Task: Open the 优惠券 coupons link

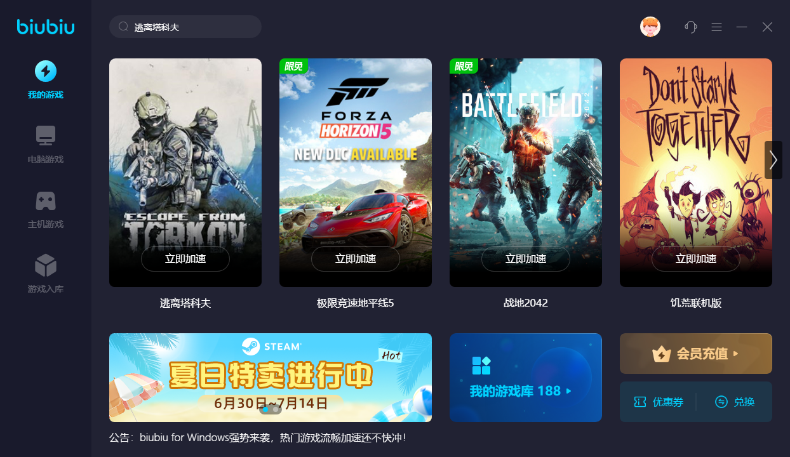Action: (x=659, y=402)
